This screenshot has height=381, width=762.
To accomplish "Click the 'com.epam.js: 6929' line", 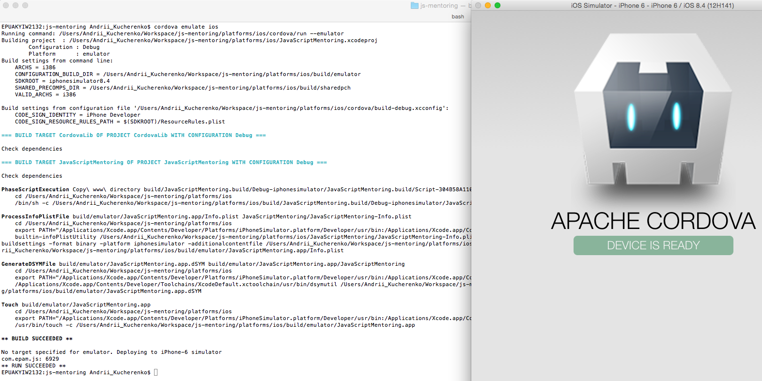I will point(30,359).
